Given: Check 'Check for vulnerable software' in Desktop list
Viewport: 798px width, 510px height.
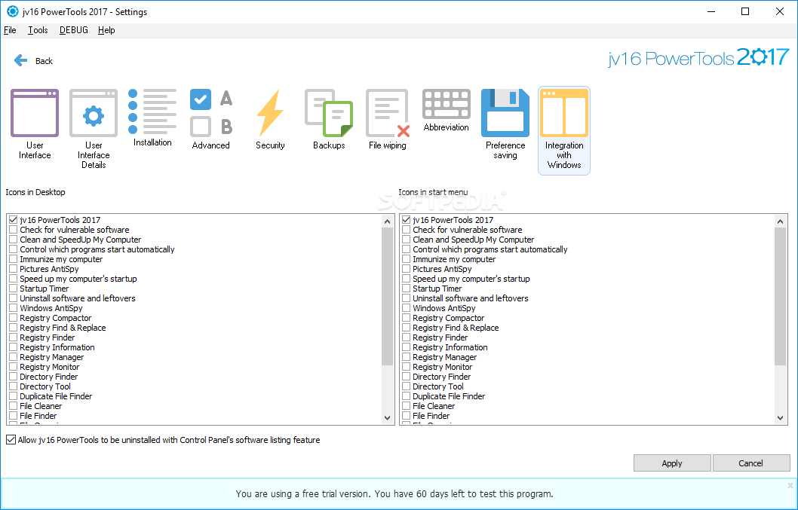Looking at the screenshot, I should pos(14,230).
